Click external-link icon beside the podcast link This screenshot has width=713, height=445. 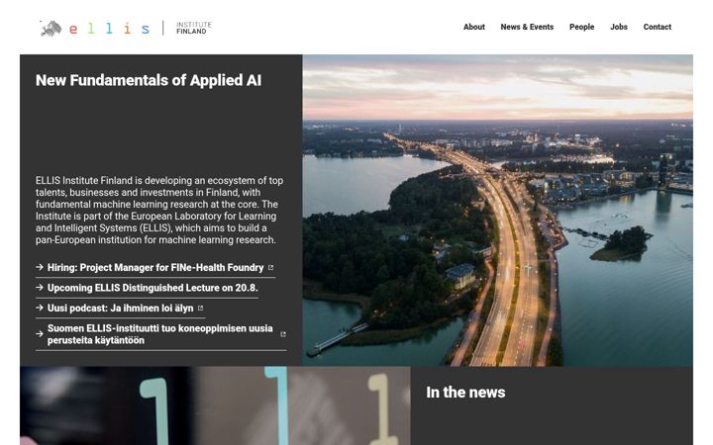click(x=200, y=308)
